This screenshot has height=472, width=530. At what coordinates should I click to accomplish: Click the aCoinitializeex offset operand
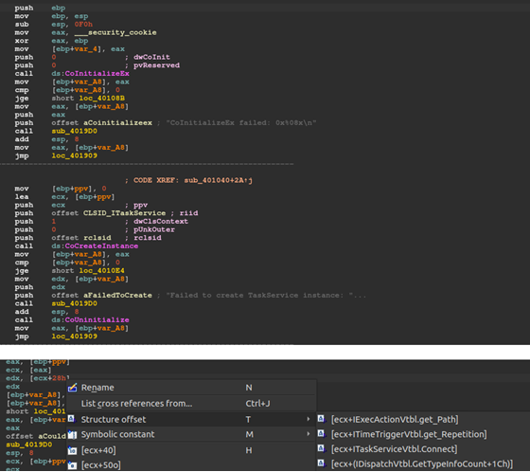tap(117, 123)
